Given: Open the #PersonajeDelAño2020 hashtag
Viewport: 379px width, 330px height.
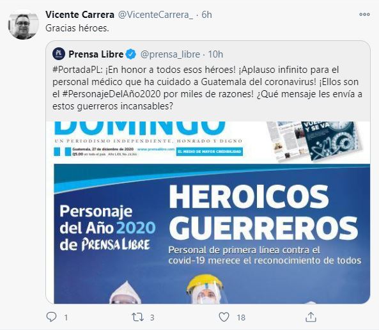Looking at the screenshot, I should (x=111, y=94).
